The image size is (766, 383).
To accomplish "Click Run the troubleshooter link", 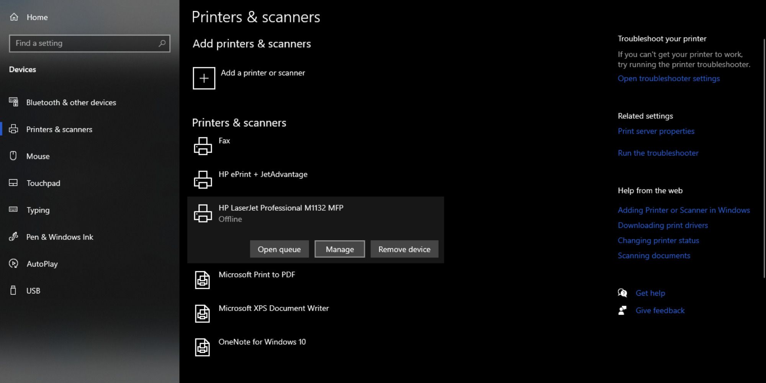I will [x=658, y=153].
